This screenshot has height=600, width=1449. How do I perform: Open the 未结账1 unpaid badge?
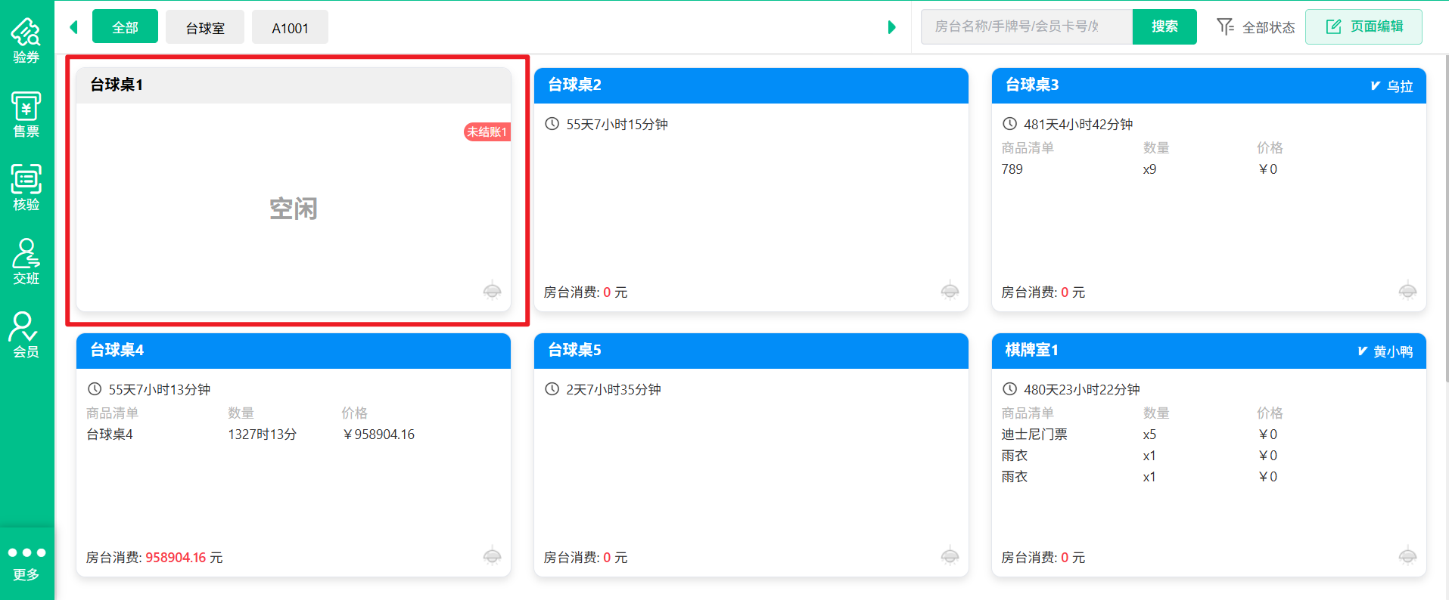[487, 131]
